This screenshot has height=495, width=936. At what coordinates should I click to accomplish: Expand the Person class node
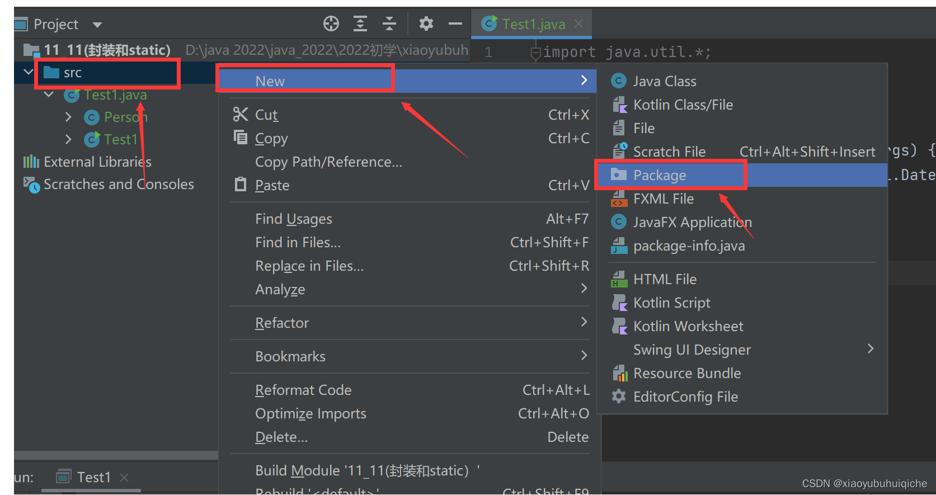click(x=68, y=117)
